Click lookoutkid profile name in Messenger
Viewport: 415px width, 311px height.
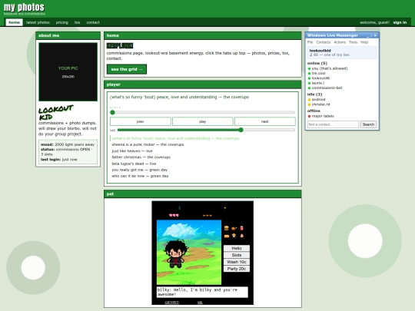tap(320, 51)
